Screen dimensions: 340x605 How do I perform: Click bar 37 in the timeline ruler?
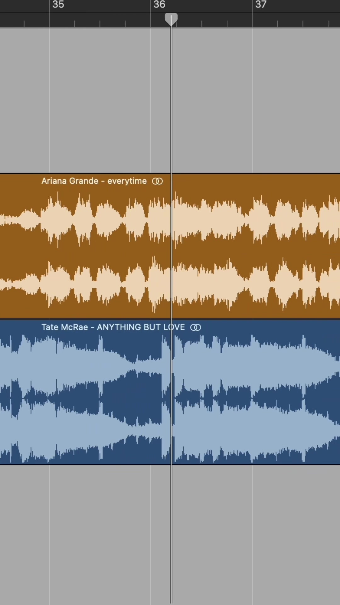point(261,4)
